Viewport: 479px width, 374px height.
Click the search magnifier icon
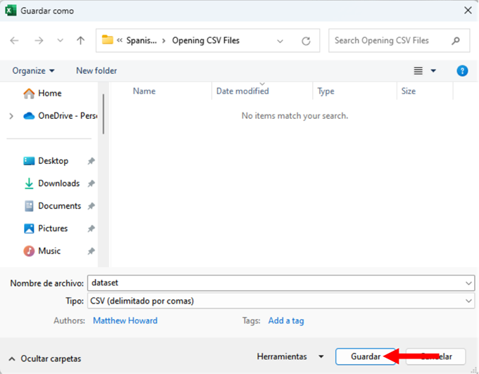tap(456, 41)
